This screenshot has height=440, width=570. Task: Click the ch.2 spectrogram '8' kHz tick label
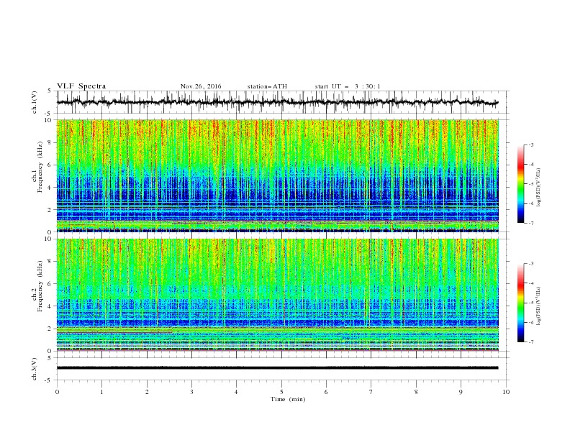pos(50,262)
